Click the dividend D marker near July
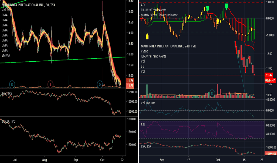 tap(12, 84)
